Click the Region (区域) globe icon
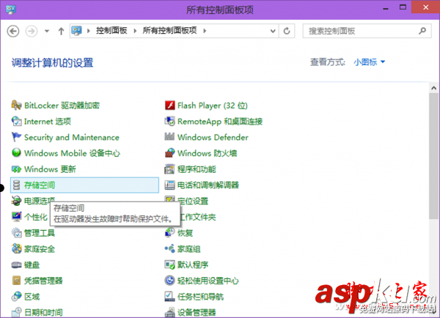Image resolution: width=440 pixels, height=318 pixels. click(17, 297)
